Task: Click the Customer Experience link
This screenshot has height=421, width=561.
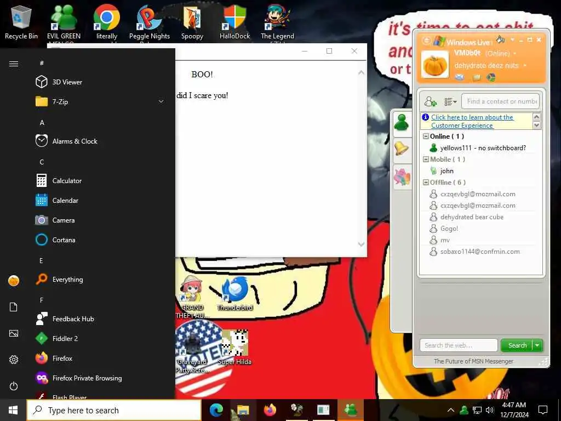Action: coord(472,121)
